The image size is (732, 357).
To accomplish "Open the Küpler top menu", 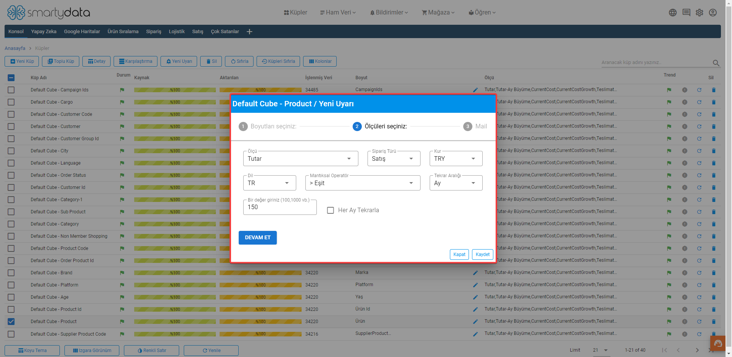I will click(x=295, y=13).
